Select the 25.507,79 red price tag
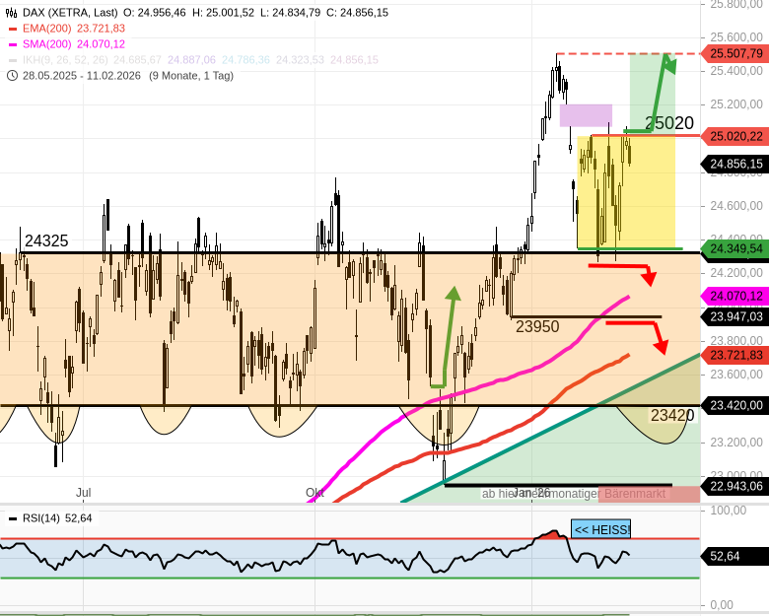This screenshot has height=616, width=769. tap(734, 53)
